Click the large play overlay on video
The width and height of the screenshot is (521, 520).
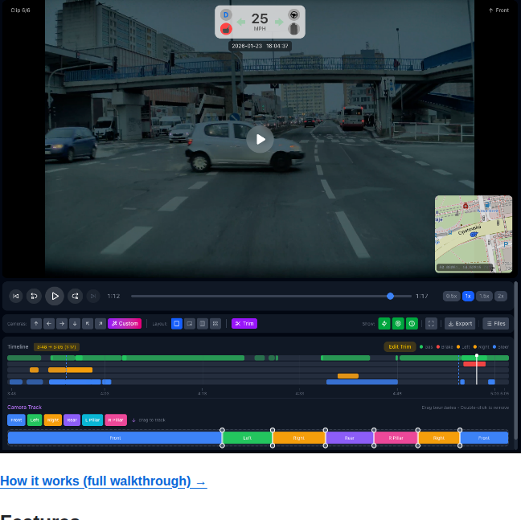(260, 140)
